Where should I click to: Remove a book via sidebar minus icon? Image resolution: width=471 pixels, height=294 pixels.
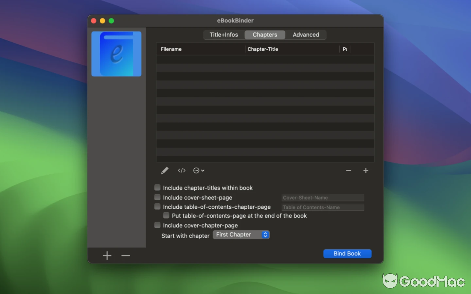click(x=125, y=255)
